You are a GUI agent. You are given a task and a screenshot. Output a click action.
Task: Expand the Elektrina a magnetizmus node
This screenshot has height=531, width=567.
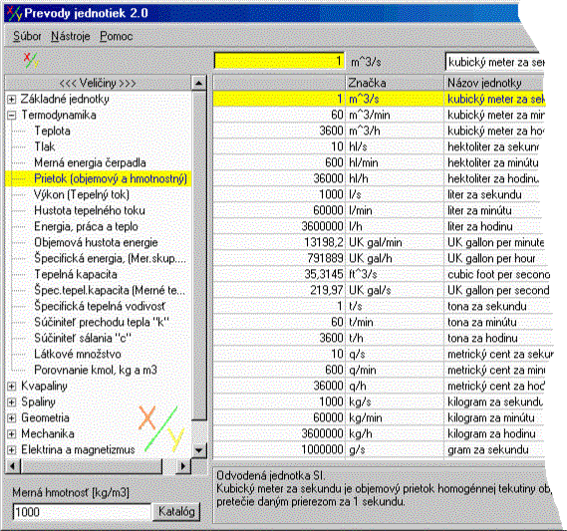12,449
